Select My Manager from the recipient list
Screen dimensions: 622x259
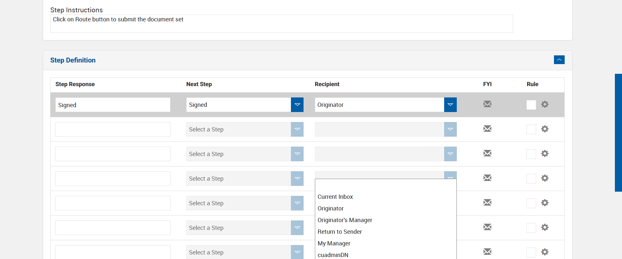pos(334,243)
